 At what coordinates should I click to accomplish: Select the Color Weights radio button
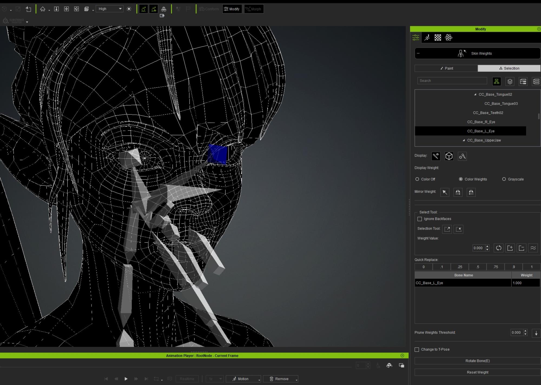click(x=461, y=179)
